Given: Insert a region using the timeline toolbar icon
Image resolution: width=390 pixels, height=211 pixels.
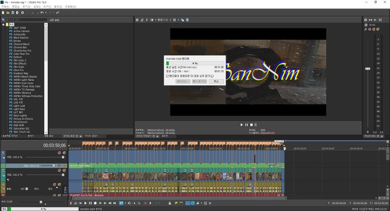Looking at the screenshot, I should point(181,203).
